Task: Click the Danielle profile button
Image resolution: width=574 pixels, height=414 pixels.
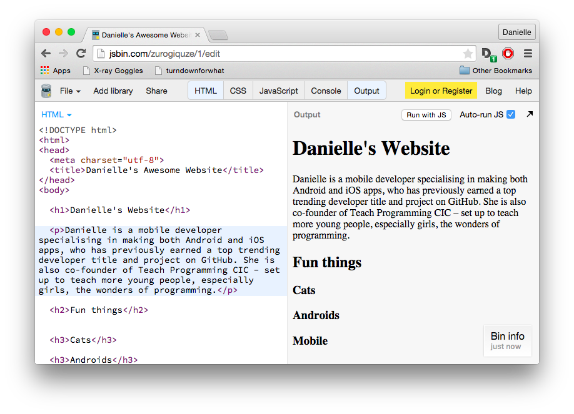Action: pyautogui.click(x=516, y=32)
